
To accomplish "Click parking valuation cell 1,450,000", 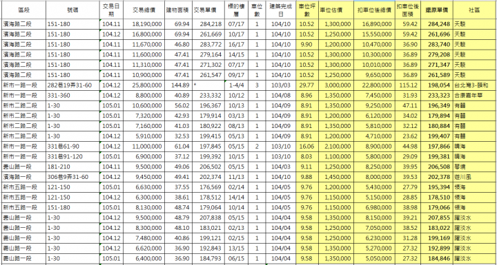I will [335, 177].
